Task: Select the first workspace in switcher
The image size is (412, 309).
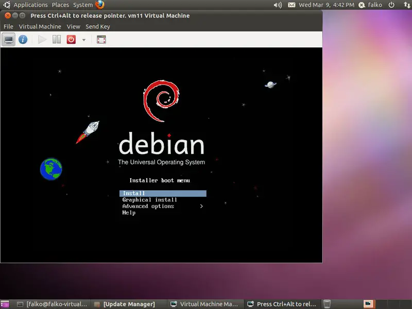Action: (369, 304)
